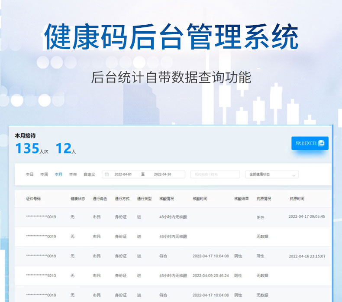Click the 导出EXCEL export button

(310, 143)
